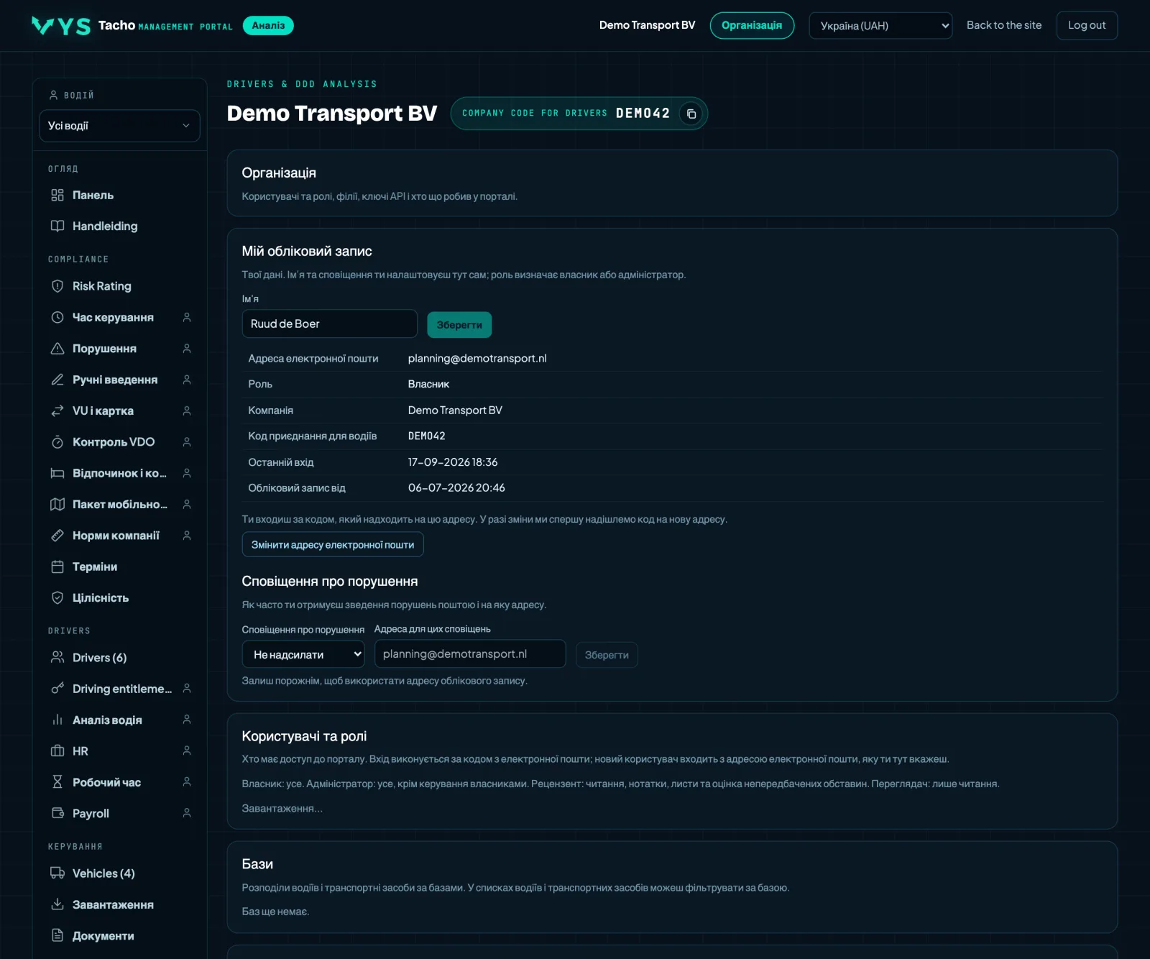The height and width of the screenshot is (959, 1150).
Task: Open Контроль VDO timer icon
Action: (57, 442)
